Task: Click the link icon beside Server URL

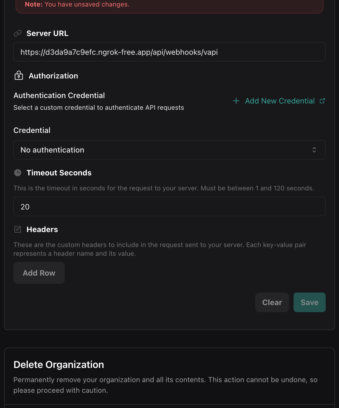Action: (x=17, y=33)
